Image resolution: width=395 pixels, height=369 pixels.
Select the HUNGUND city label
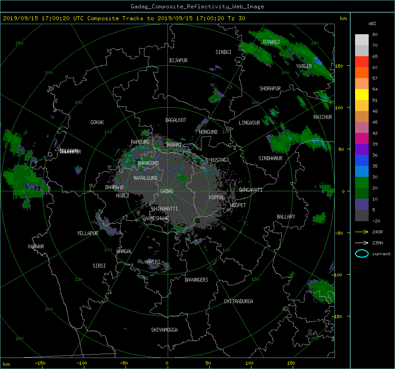point(208,132)
